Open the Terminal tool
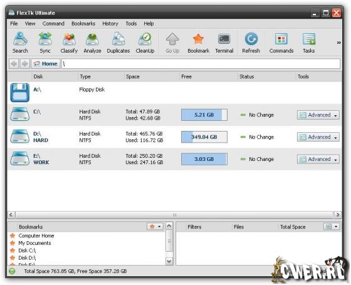Image resolution: width=351 pixels, height=285 pixels. point(224,43)
